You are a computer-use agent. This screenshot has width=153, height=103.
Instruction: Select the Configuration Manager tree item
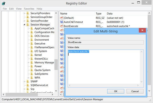coord(44,32)
